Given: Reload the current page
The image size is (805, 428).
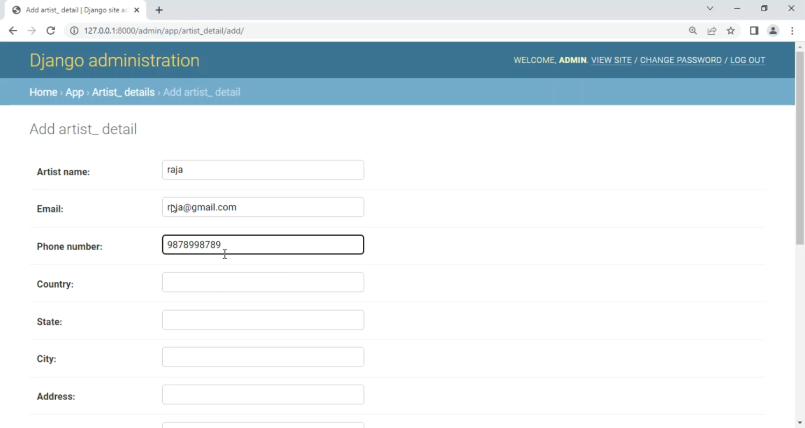Looking at the screenshot, I should point(50,31).
